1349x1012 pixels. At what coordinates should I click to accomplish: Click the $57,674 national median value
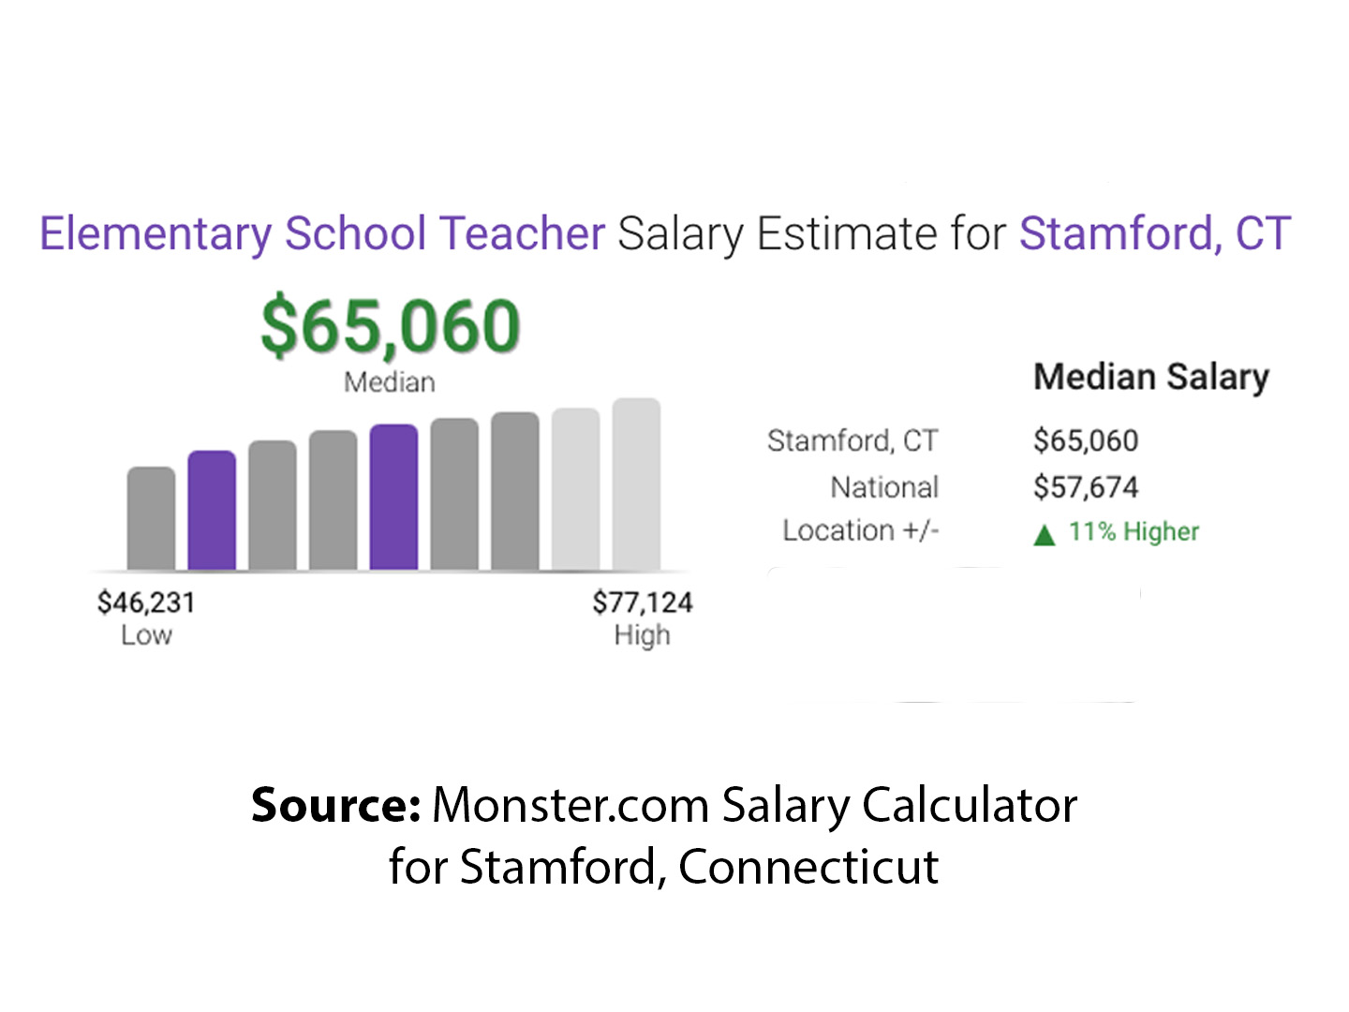pos(1085,487)
